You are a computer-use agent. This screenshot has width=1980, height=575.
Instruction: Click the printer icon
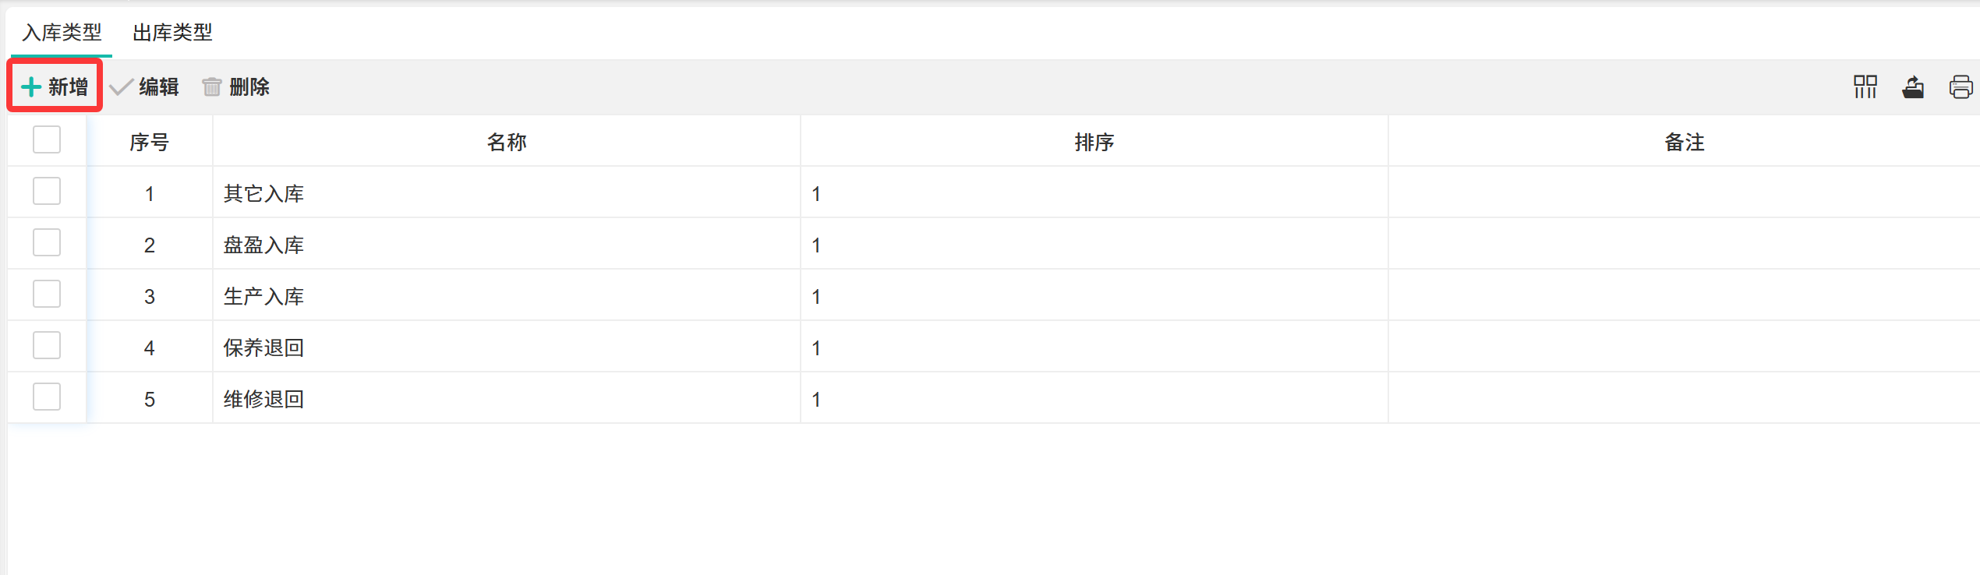[1961, 86]
